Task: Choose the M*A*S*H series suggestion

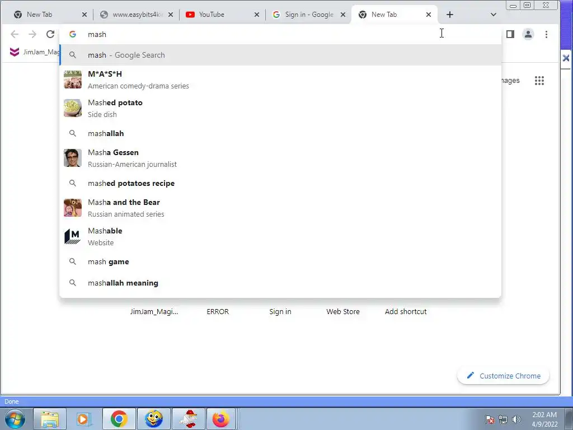Action: pos(280,80)
